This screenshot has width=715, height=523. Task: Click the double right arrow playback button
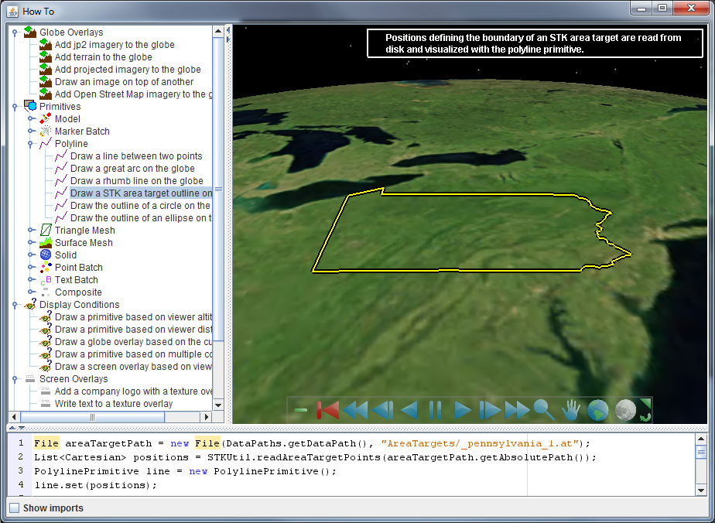[517, 410]
